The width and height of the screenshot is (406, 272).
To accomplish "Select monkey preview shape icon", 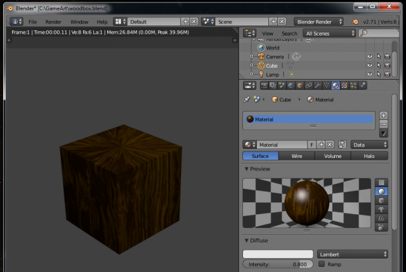I will click(382, 209).
